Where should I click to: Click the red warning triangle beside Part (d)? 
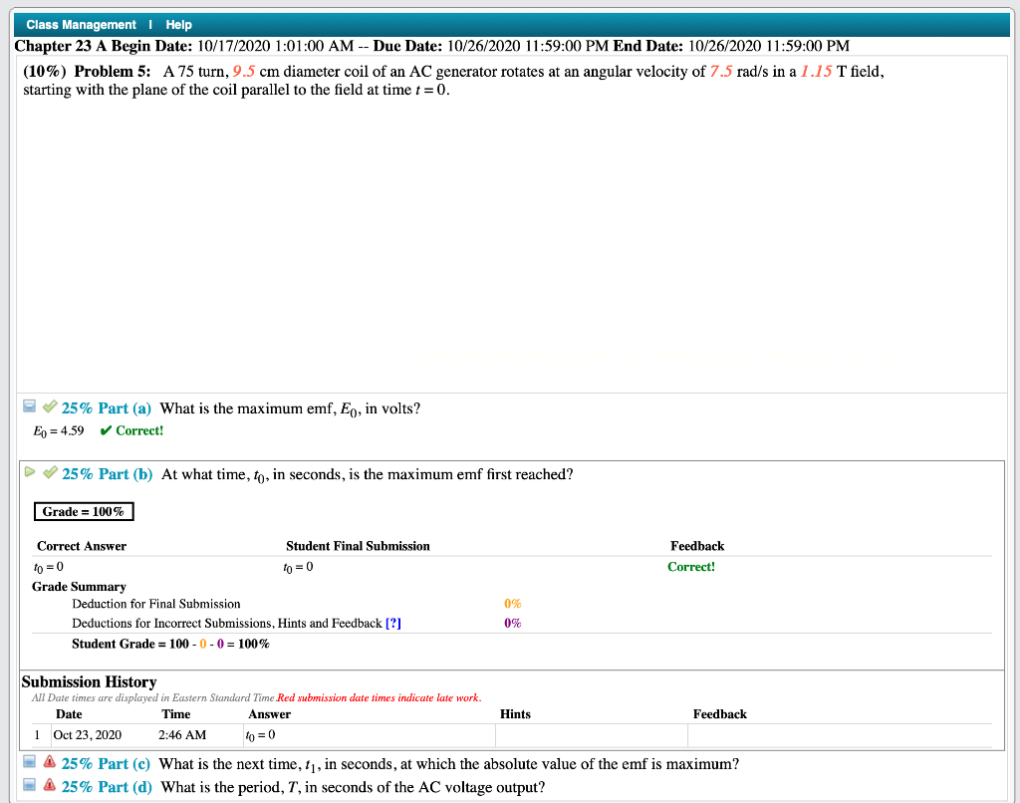[x=49, y=783]
